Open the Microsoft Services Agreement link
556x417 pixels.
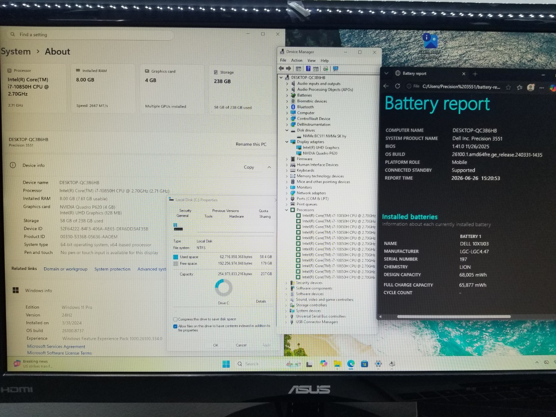(56, 346)
